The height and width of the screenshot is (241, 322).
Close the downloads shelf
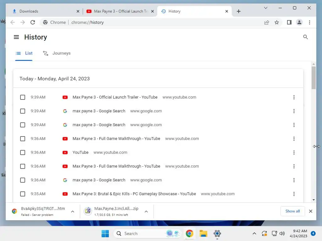(x=310, y=211)
